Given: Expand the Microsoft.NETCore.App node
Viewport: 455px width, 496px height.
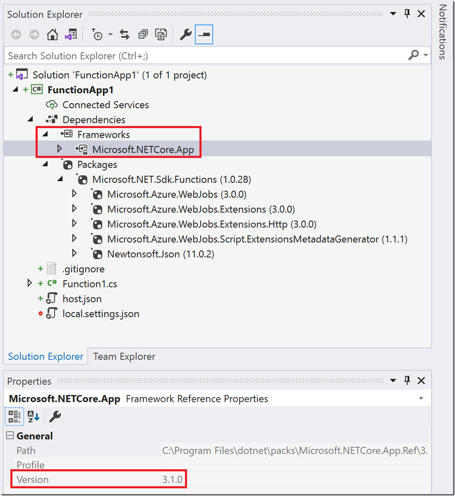Looking at the screenshot, I should point(59,149).
